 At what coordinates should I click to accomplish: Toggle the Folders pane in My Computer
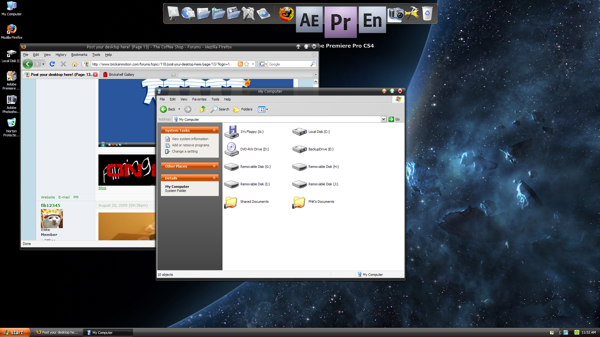(x=242, y=109)
